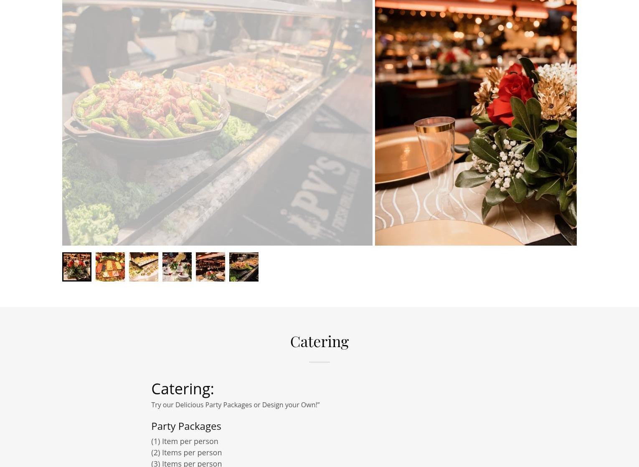Click the Delicious Party Packages tagline text

coord(236,405)
